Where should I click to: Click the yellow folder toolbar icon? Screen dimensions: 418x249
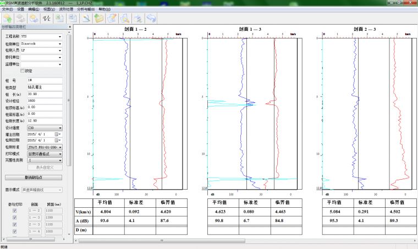point(100,18)
